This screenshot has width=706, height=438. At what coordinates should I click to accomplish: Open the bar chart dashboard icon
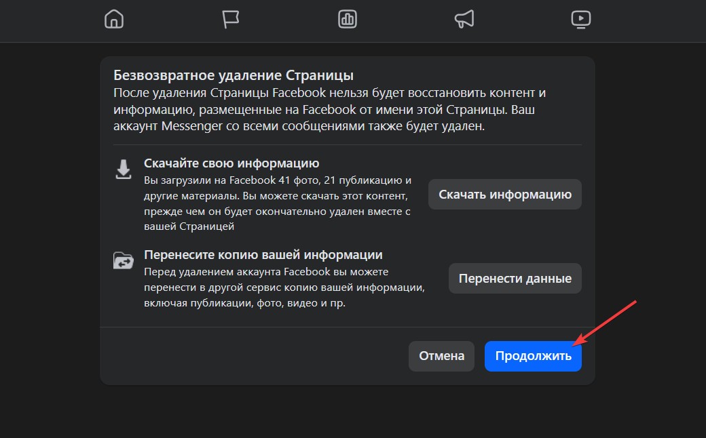(x=348, y=19)
